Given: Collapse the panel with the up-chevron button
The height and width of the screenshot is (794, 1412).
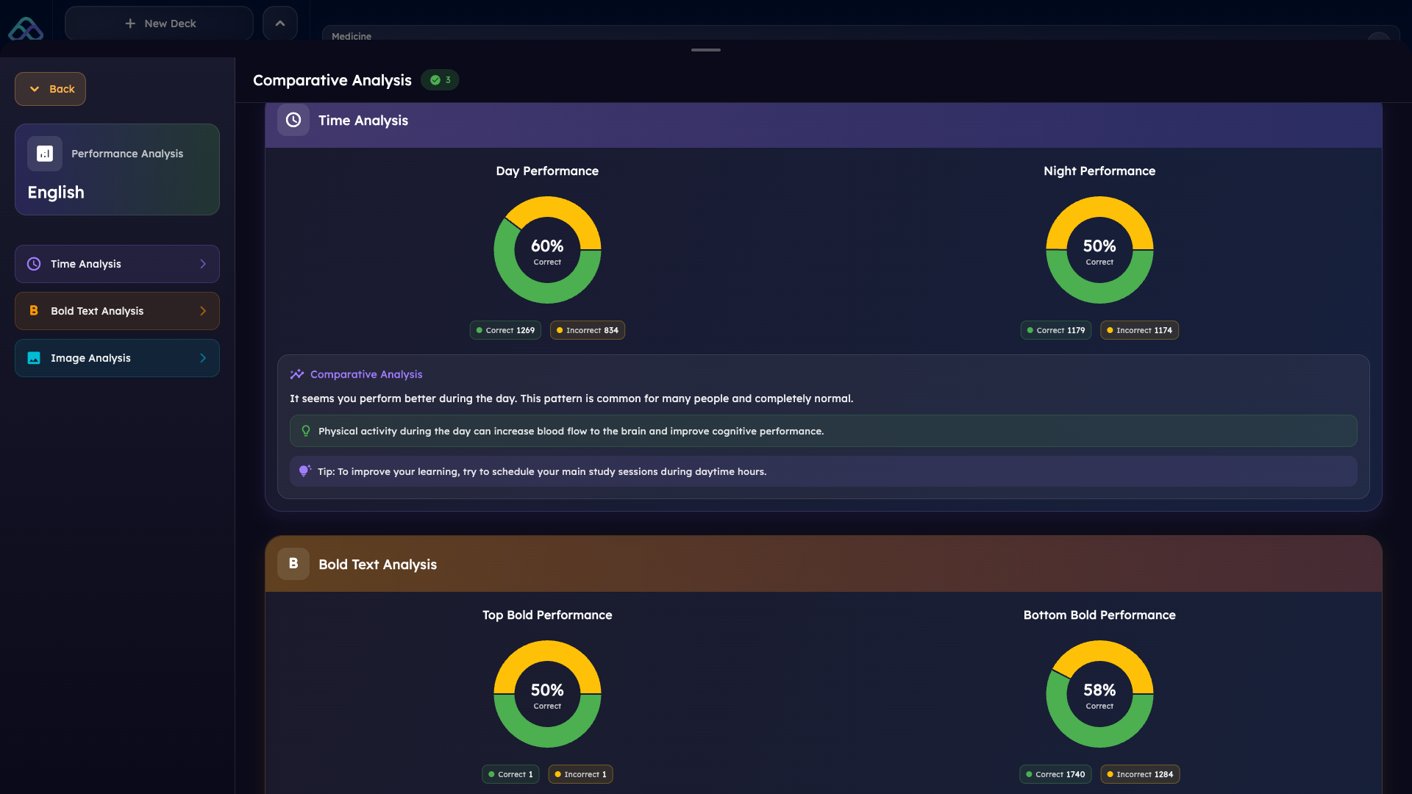Looking at the screenshot, I should coord(280,24).
